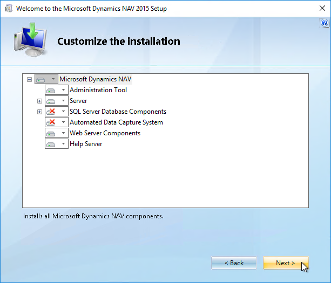
Task: Click the Administration Tool drive icon
Action: (51, 91)
